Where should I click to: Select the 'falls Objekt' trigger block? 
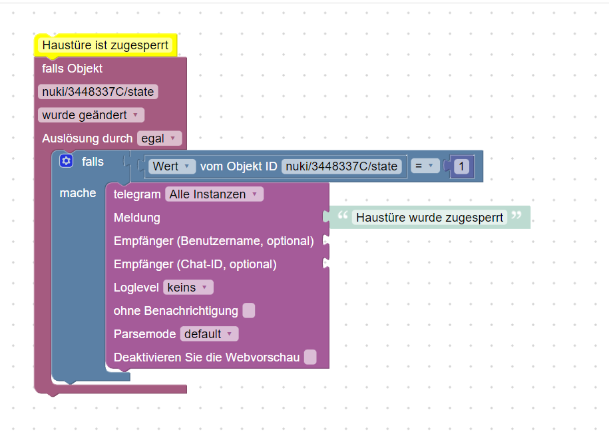tap(72, 69)
